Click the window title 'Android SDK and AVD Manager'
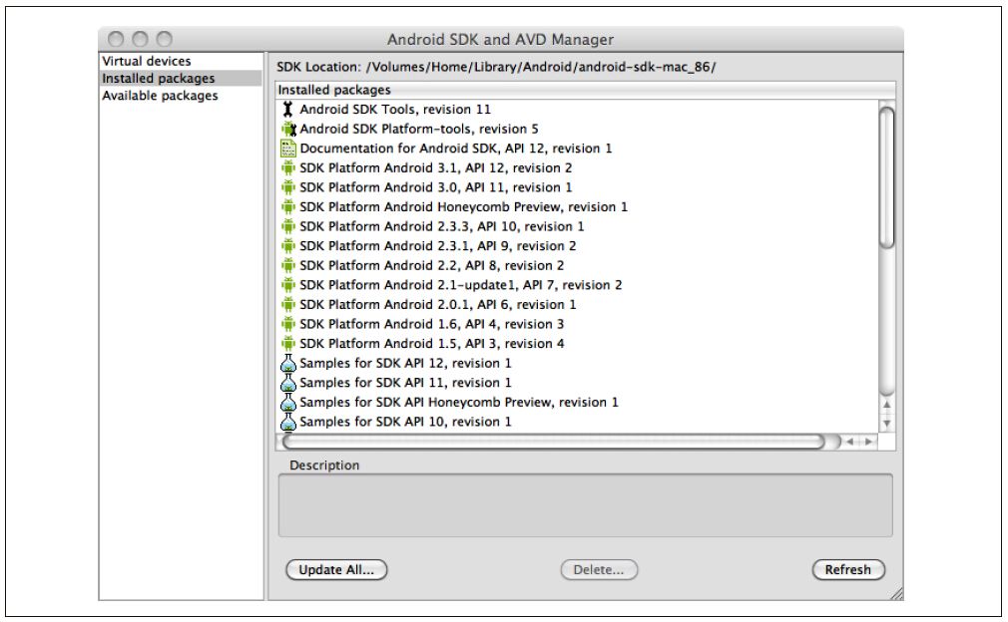 click(x=500, y=40)
